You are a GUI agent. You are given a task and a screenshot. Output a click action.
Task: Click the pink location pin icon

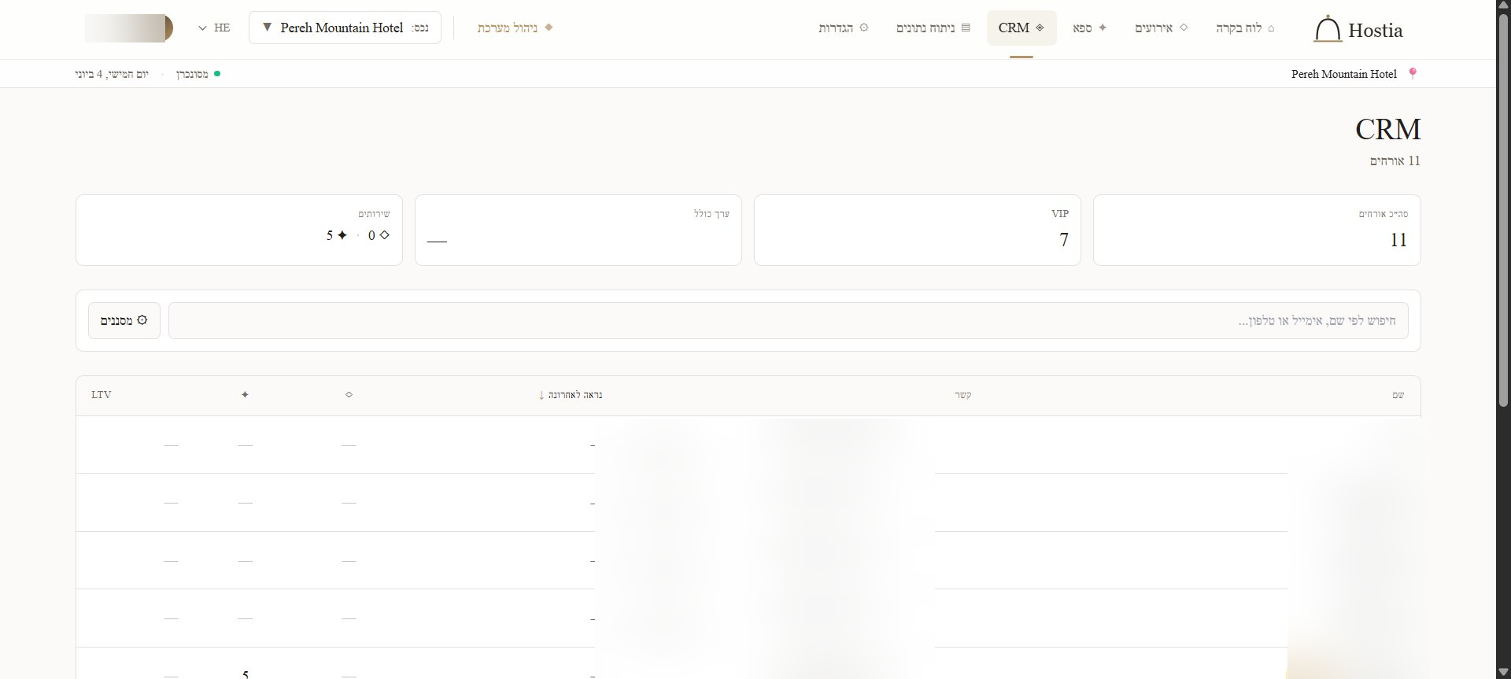coord(1413,74)
